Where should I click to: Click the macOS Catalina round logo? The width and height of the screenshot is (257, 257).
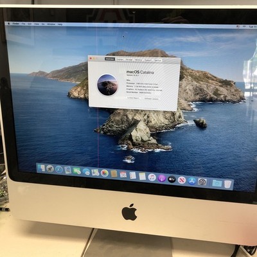coord(107,85)
